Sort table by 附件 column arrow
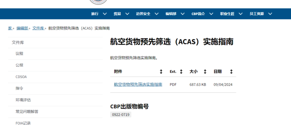The image size is (291, 125). tap(161, 72)
